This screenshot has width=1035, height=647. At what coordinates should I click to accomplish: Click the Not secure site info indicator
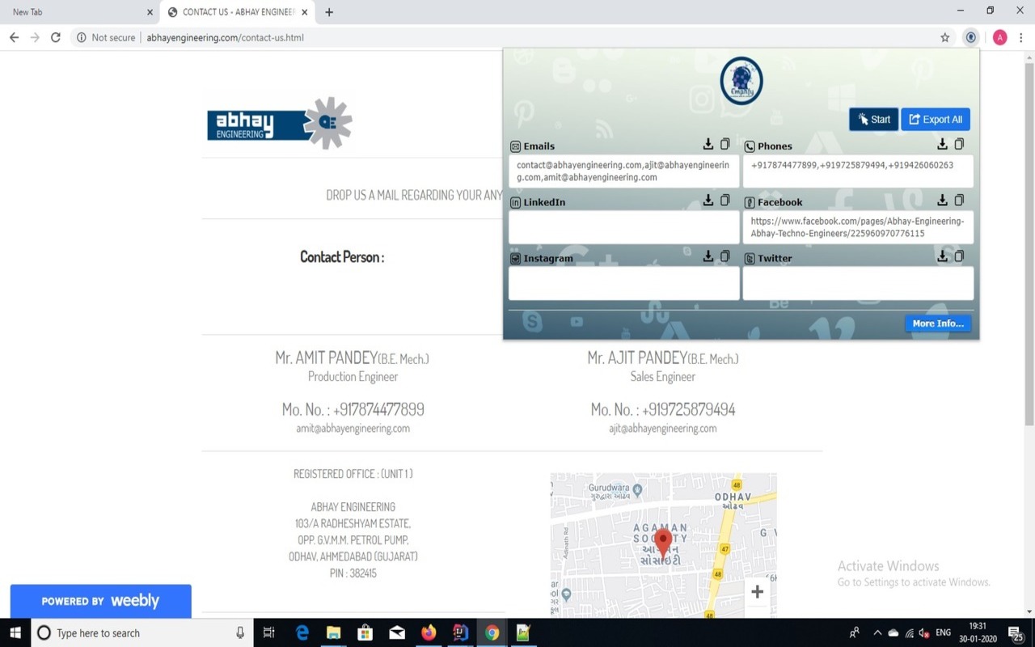point(106,37)
